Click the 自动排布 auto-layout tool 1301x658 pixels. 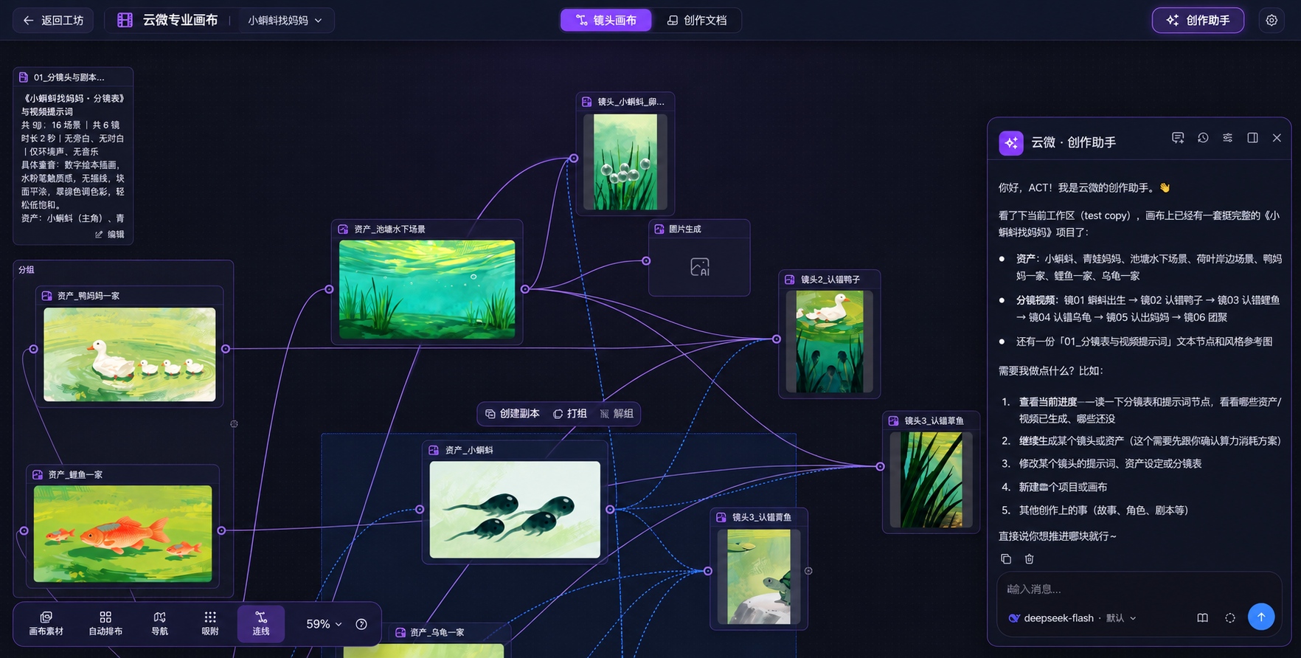click(x=105, y=623)
